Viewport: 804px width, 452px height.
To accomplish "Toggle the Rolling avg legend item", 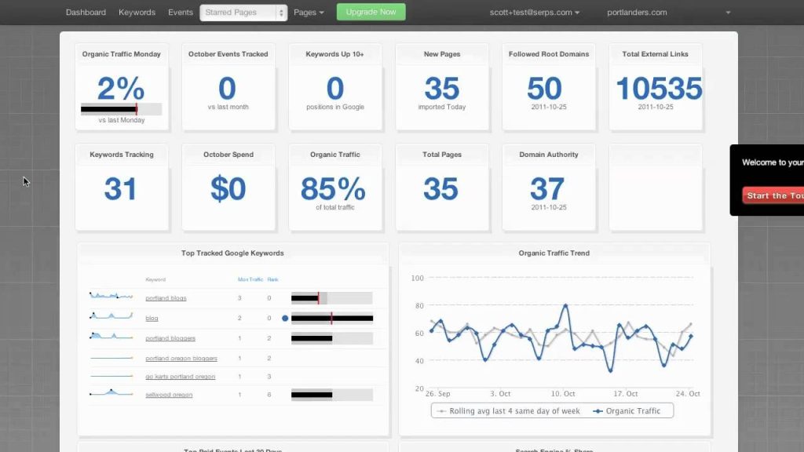I will tap(508, 411).
